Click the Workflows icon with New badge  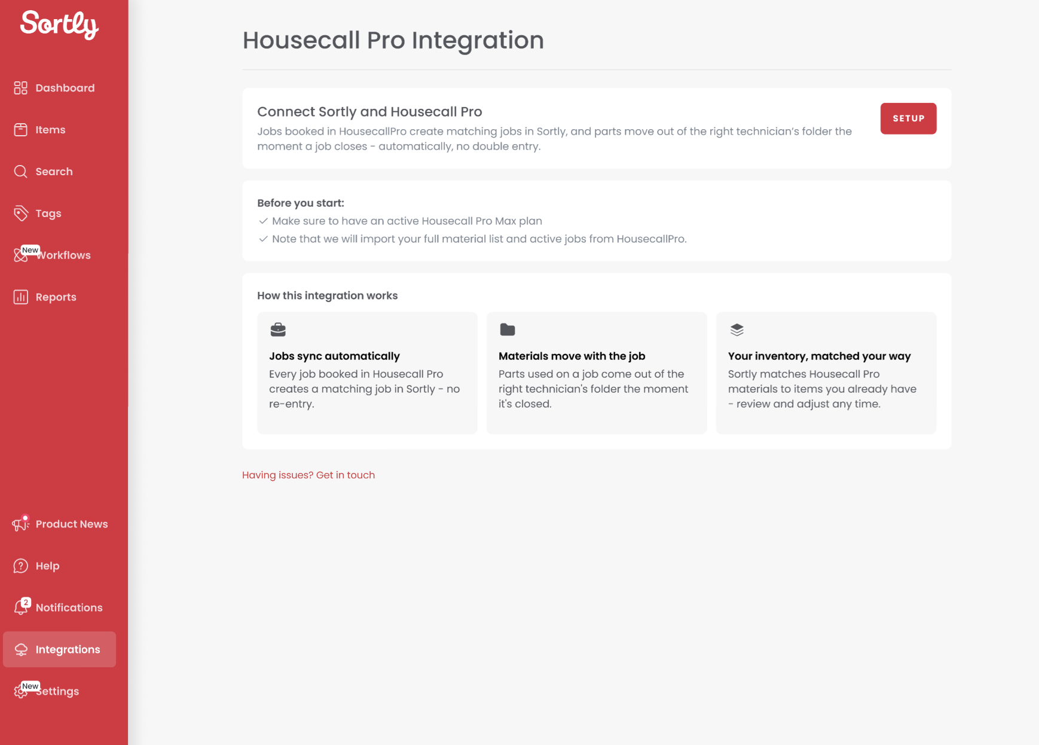pyautogui.click(x=21, y=255)
